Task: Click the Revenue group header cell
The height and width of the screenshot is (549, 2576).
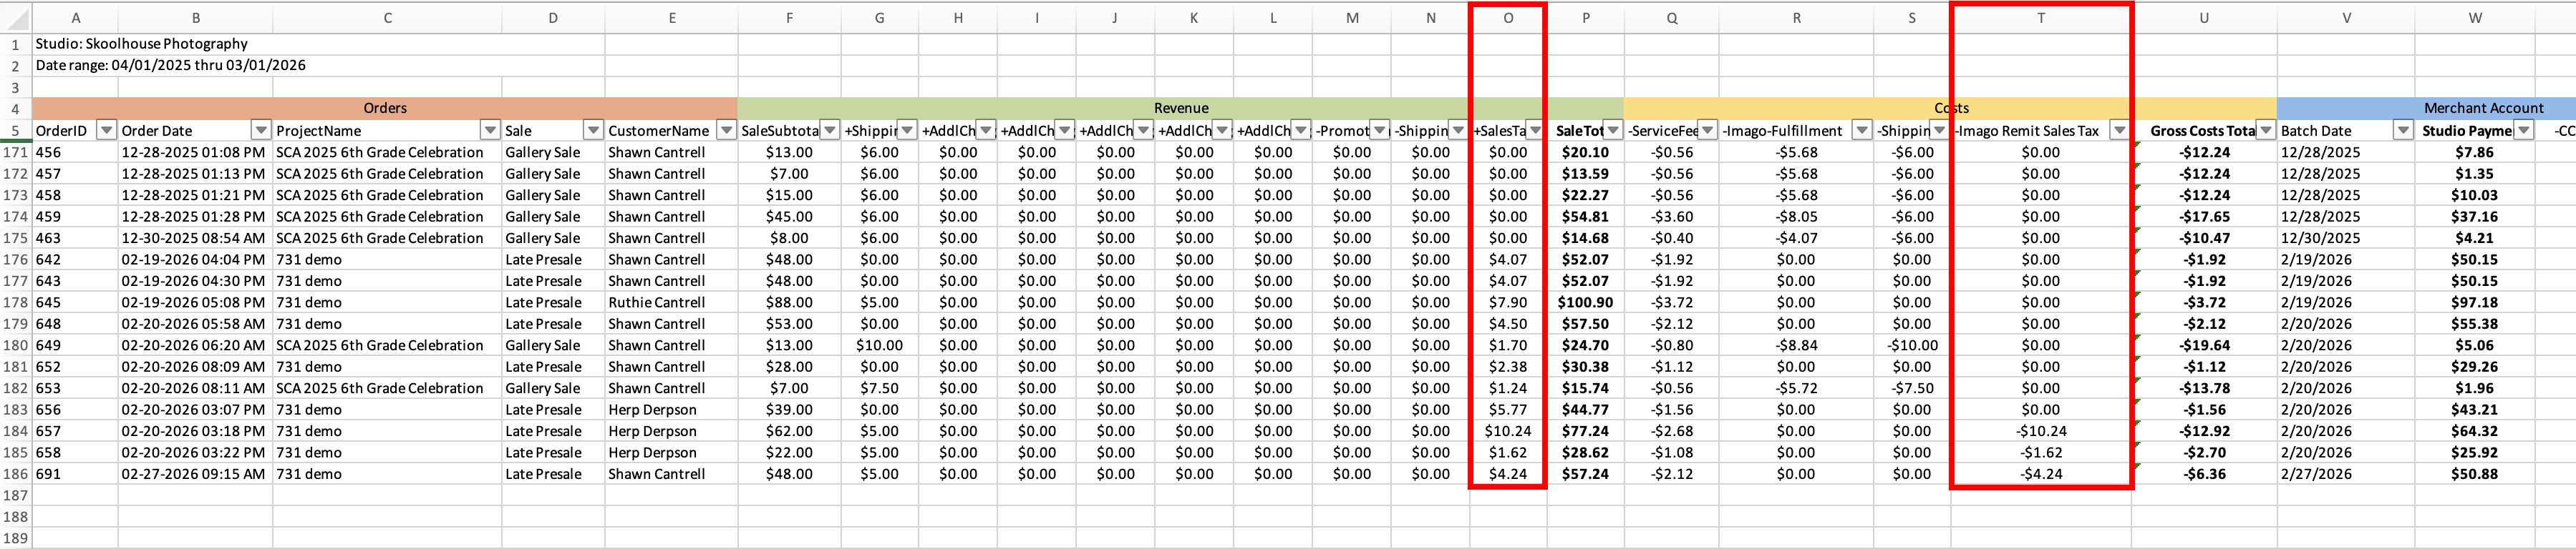Action: pos(1181,108)
